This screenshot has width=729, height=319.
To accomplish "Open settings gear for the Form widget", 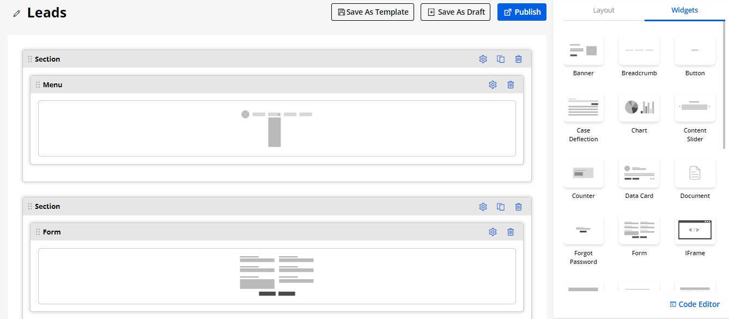I will click(493, 232).
